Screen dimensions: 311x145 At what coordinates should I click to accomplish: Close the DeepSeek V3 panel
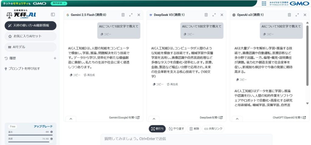point(222,15)
